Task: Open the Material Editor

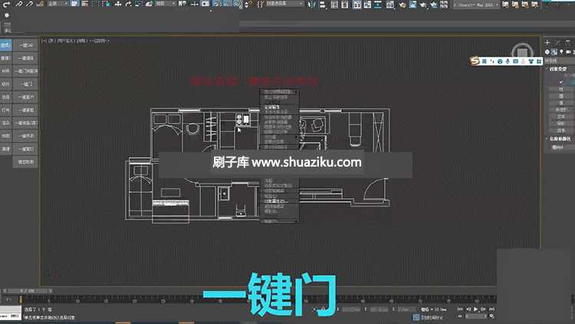Action: point(390,4)
